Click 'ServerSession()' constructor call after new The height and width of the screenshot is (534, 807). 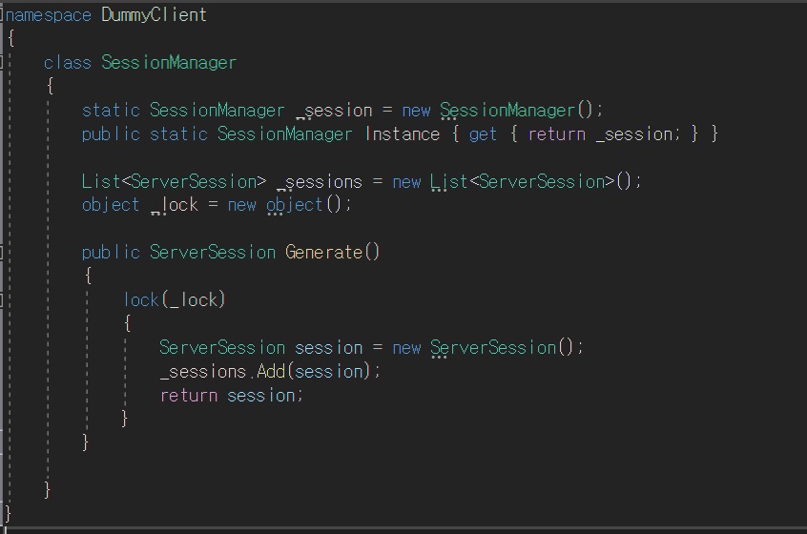click(502, 348)
